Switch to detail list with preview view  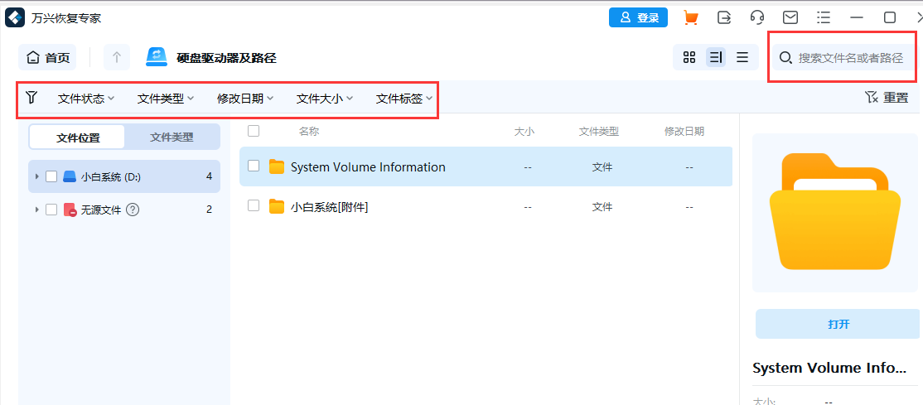point(716,57)
